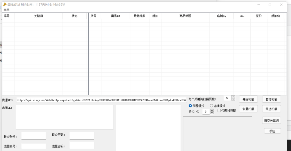Decrease the 折扣 threshold with the down arrow
Image resolution: width=291 pixels, height=151 pixels.
click(x=212, y=113)
